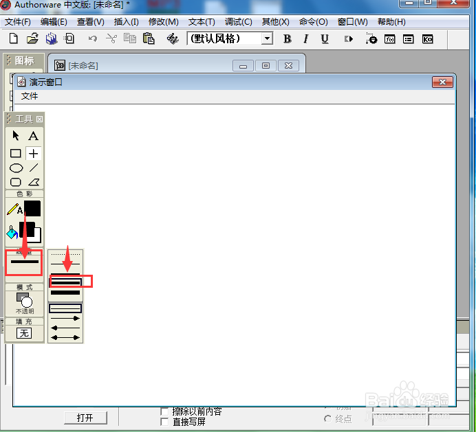This screenshot has width=476, height=432.
Task: Open the 命令(O) menu
Action: point(313,22)
